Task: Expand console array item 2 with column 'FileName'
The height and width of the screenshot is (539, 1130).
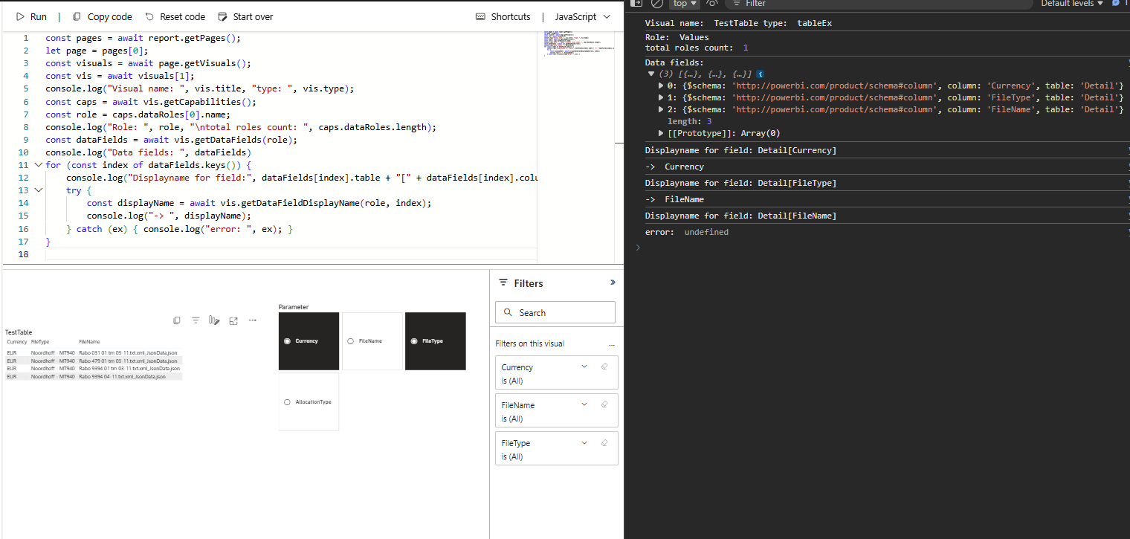Action: [662, 109]
